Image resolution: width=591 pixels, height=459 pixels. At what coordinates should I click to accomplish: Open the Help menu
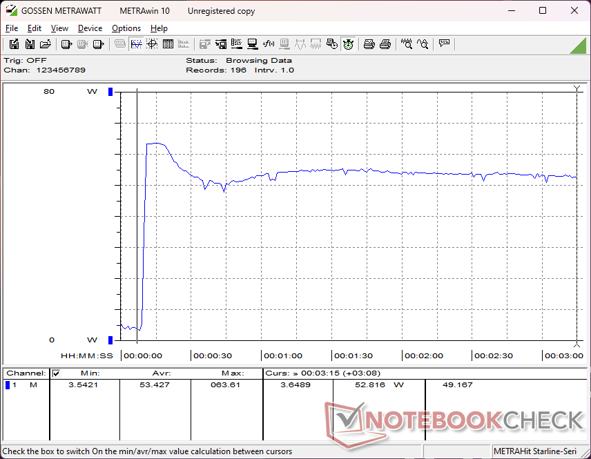coord(159,28)
